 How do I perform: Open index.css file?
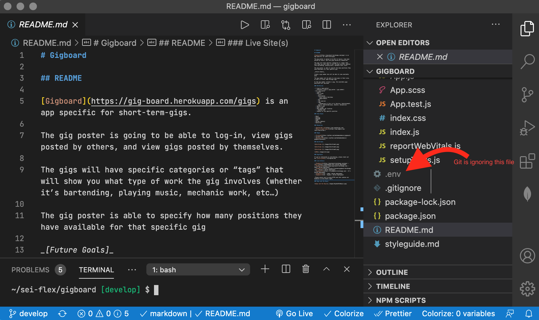click(x=438, y=118)
